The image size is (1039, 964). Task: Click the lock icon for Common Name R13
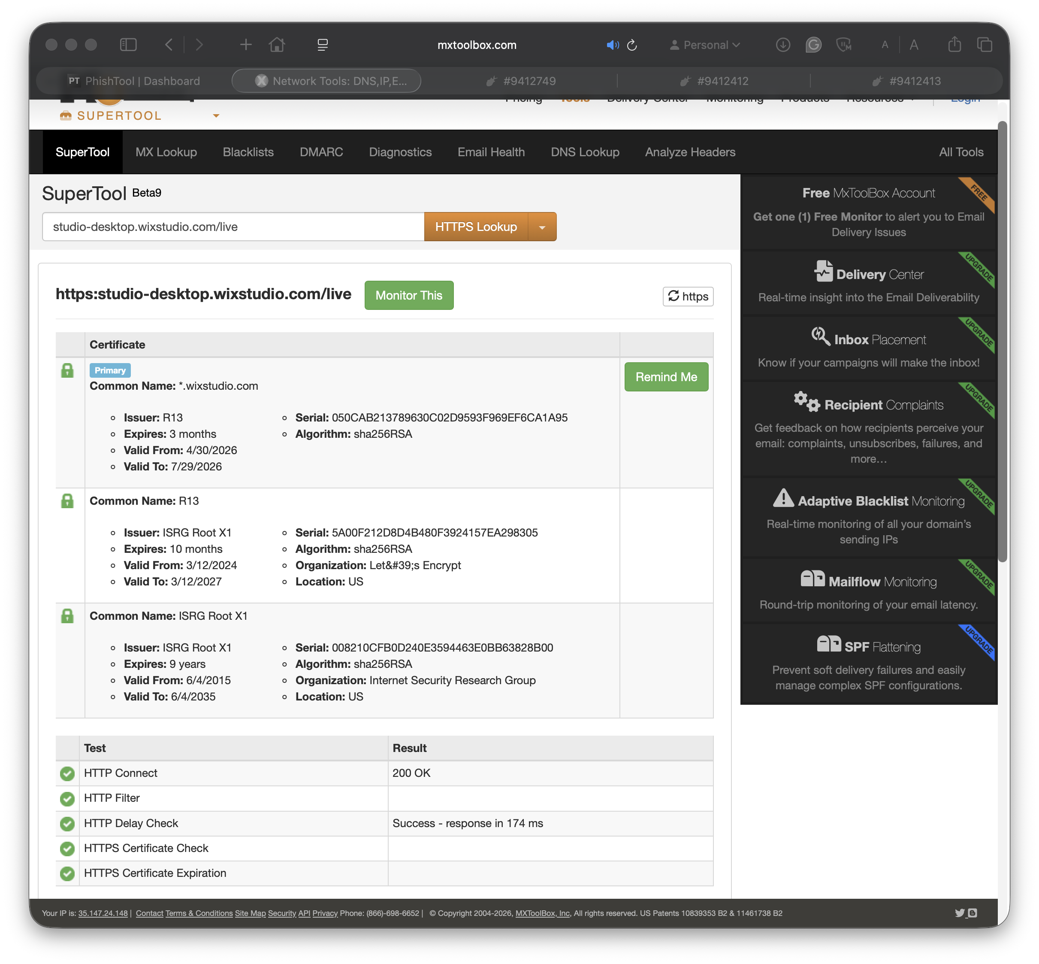point(67,501)
